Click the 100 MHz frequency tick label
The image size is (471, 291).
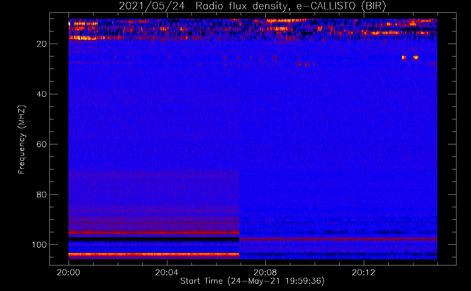coord(39,245)
